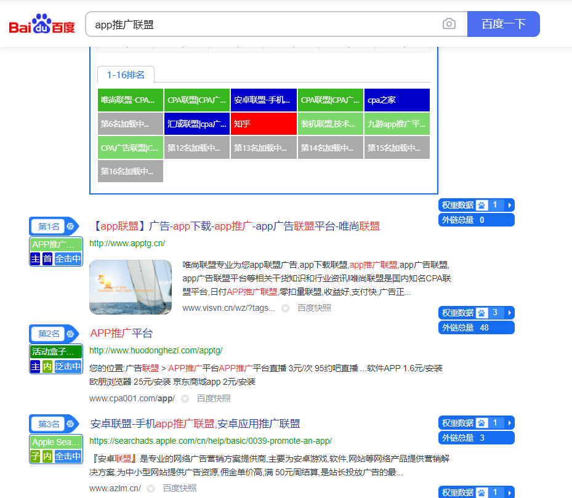Click the 第13名加载中... cell

[x=264, y=147]
